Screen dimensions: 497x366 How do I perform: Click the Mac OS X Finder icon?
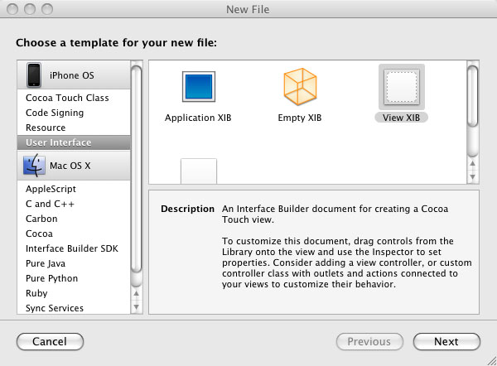pyautogui.click(x=34, y=165)
